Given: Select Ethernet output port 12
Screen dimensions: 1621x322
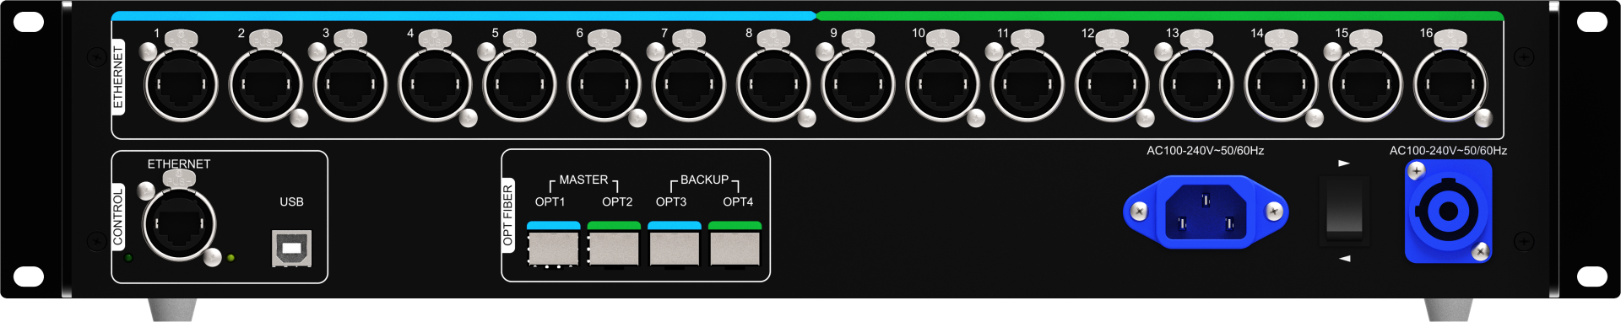Looking at the screenshot, I should click(1112, 85).
